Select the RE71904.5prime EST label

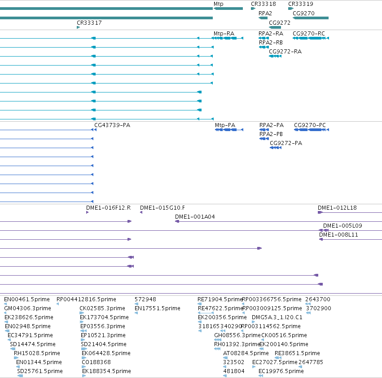coord(220,299)
